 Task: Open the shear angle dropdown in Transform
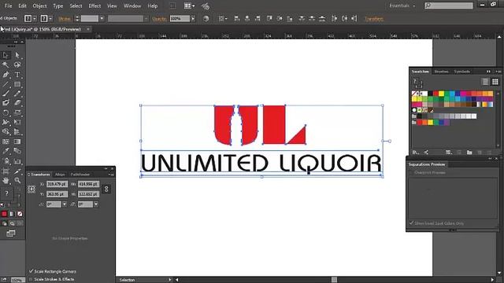pyautogui.click(x=96, y=204)
